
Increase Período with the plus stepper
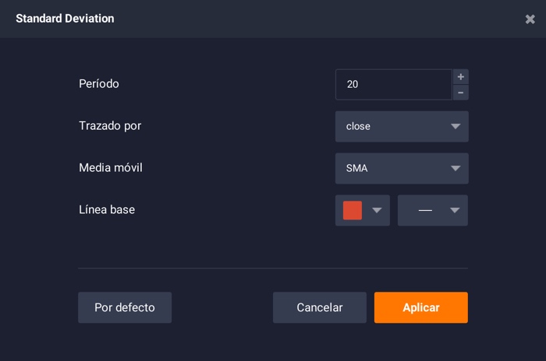(461, 77)
